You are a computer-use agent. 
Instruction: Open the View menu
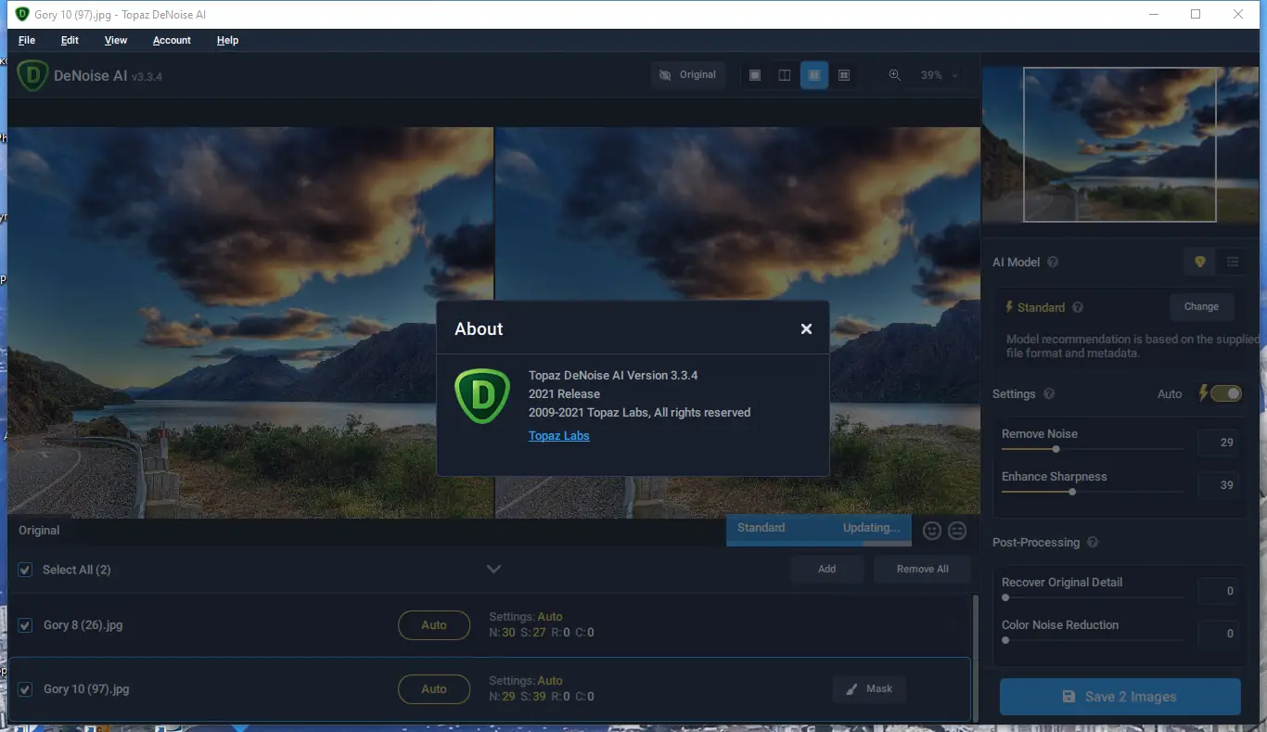pyautogui.click(x=116, y=40)
